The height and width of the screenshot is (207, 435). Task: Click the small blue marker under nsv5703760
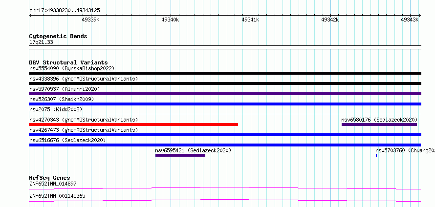[x=376, y=155]
